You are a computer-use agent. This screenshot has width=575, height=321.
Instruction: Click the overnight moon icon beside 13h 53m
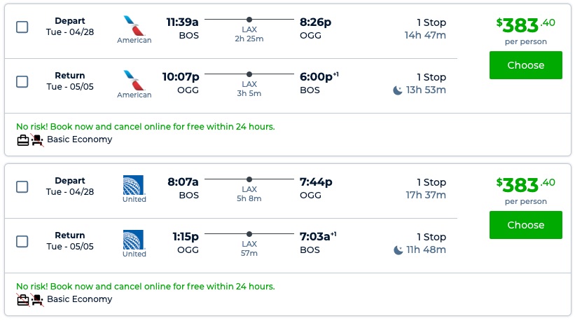tap(398, 90)
